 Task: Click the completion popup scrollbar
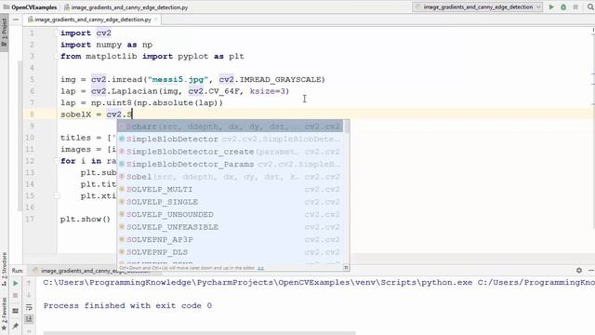pyautogui.click(x=347, y=127)
